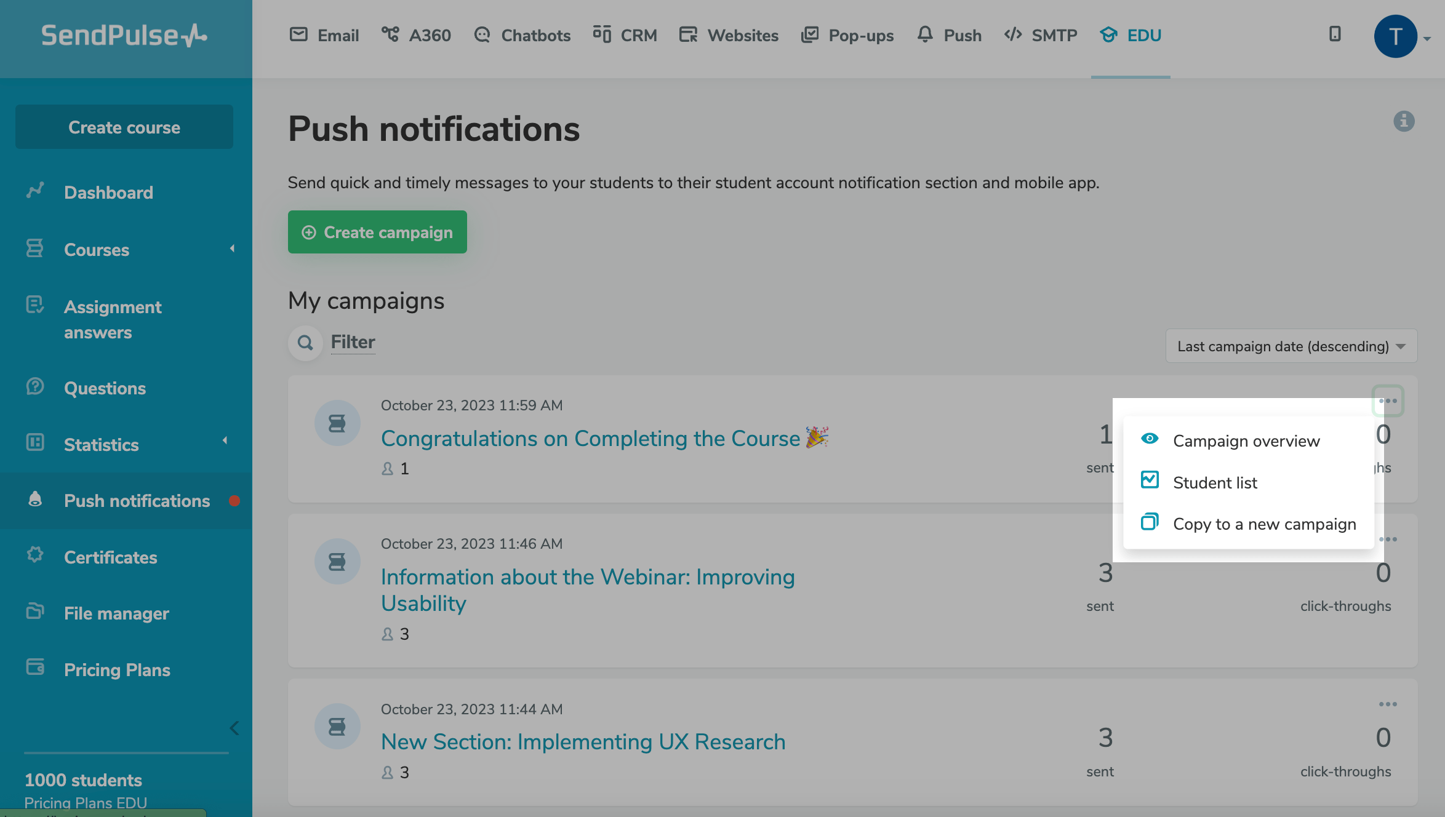Open the Certificates section in sidebar
Viewport: 1445px width, 817px height.
110,557
